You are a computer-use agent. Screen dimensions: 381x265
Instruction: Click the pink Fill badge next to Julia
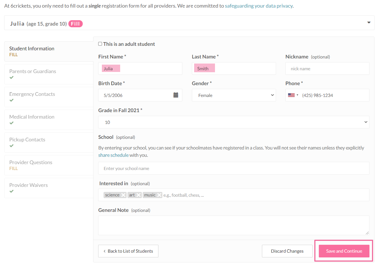click(75, 24)
